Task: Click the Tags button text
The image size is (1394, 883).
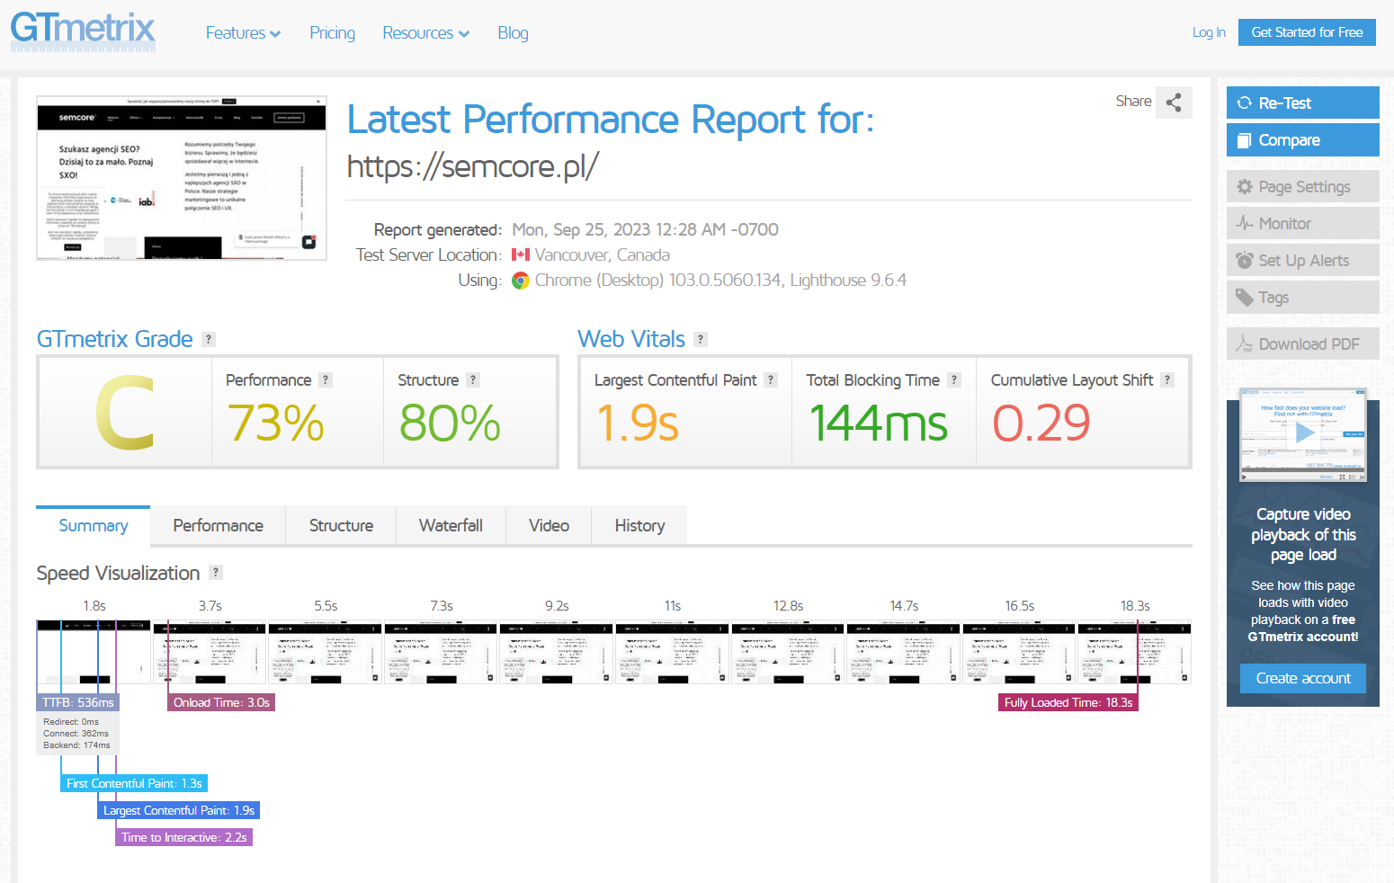Action: click(x=1273, y=297)
